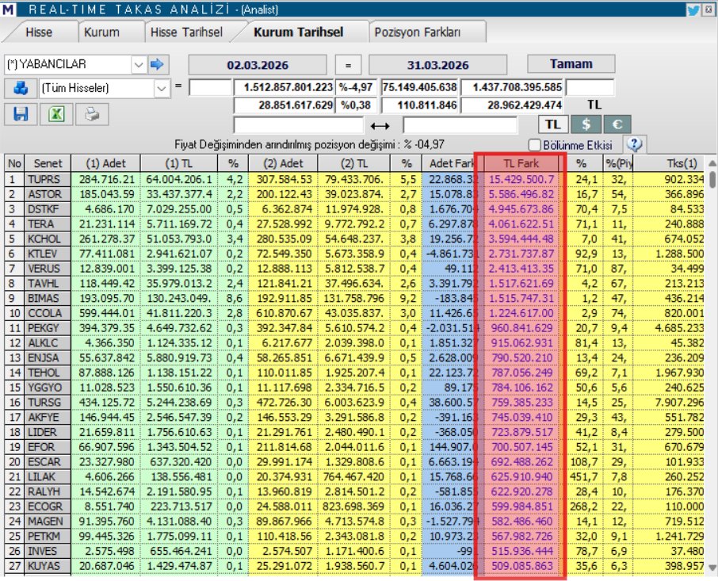Screen dimensions: 718x581
Task: Click the 1.512.857.801.223 total value field
Action: click(284, 87)
